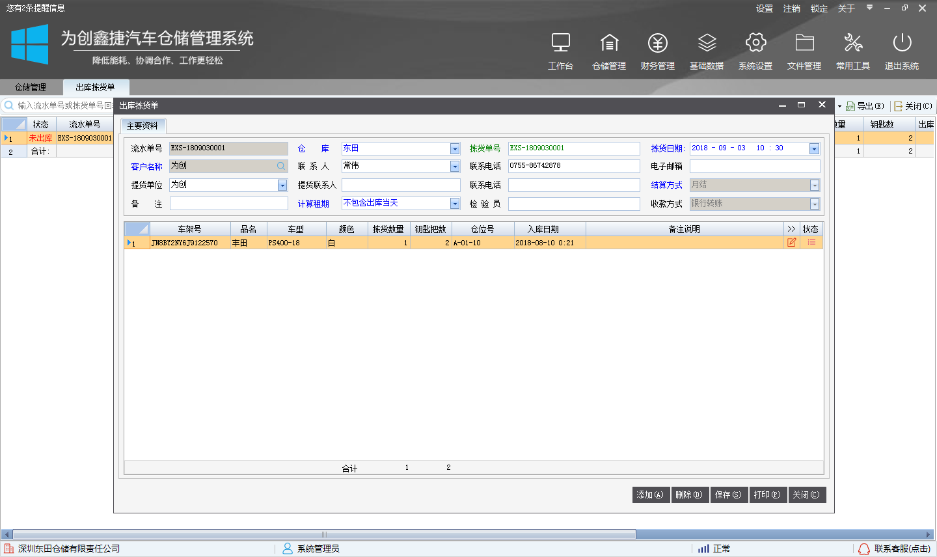Expand the 结算方式 dropdown showing 月结

click(x=813, y=185)
